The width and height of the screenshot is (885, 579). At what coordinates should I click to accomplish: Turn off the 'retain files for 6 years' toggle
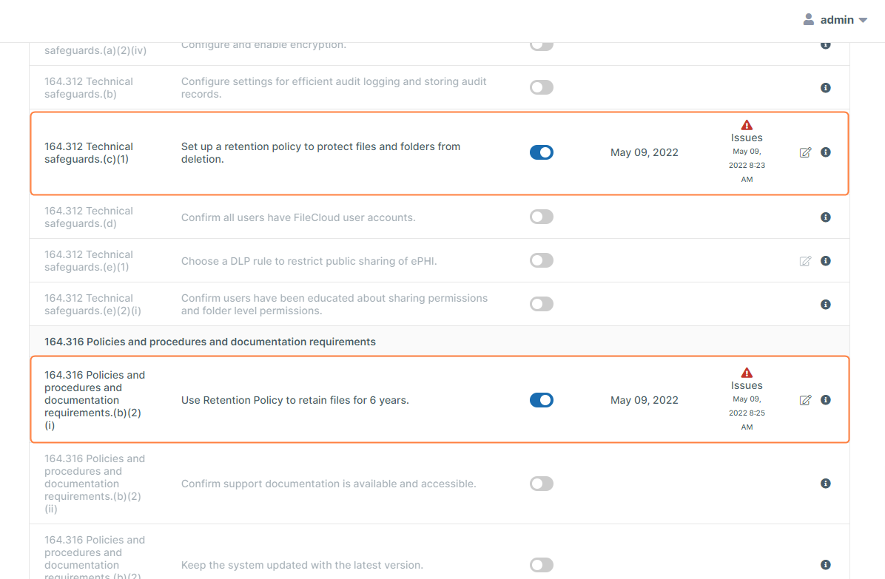[541, 400]
